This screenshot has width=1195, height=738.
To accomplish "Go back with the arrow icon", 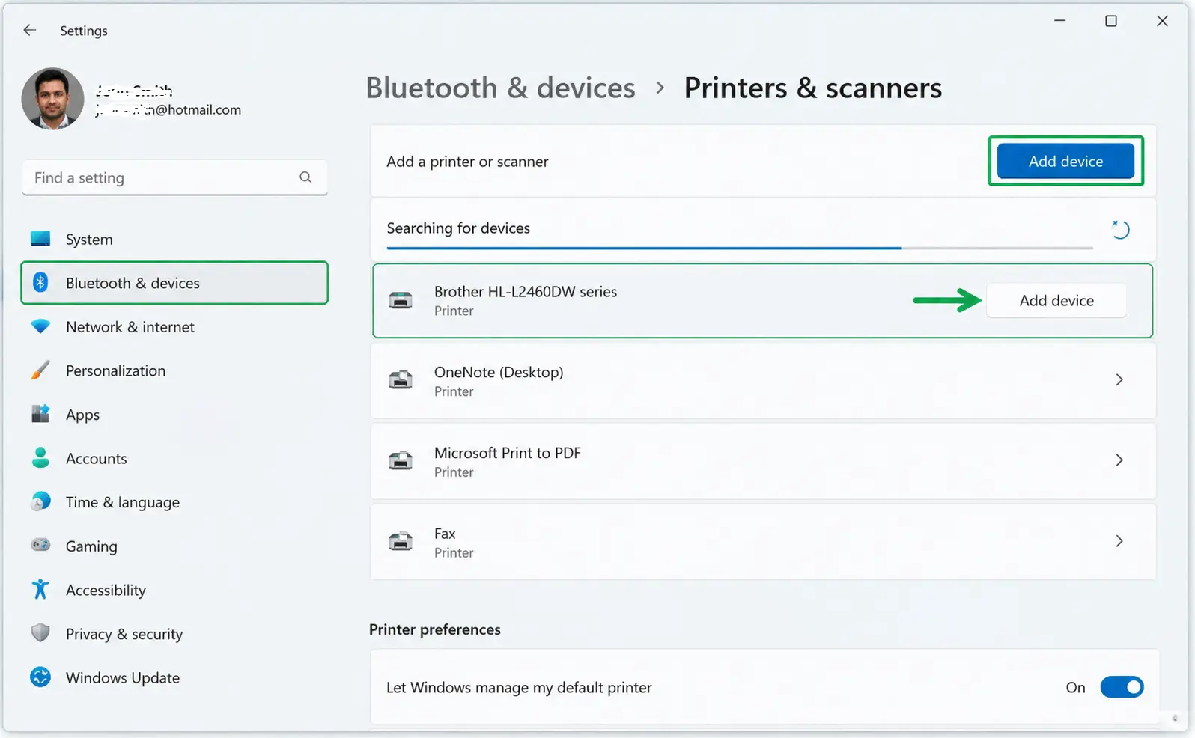I will click(x=29, y=30).
